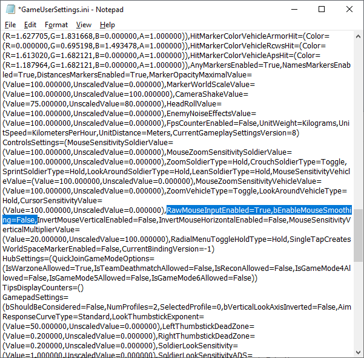364x358 pixels.
Task: Click the ControlsSettings text in the editor
Action: pos(33,142)
